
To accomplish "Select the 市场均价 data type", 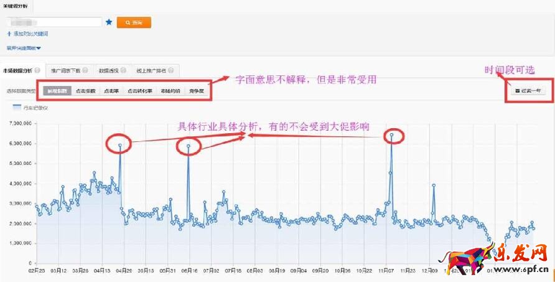I will [x=170, y=91].
